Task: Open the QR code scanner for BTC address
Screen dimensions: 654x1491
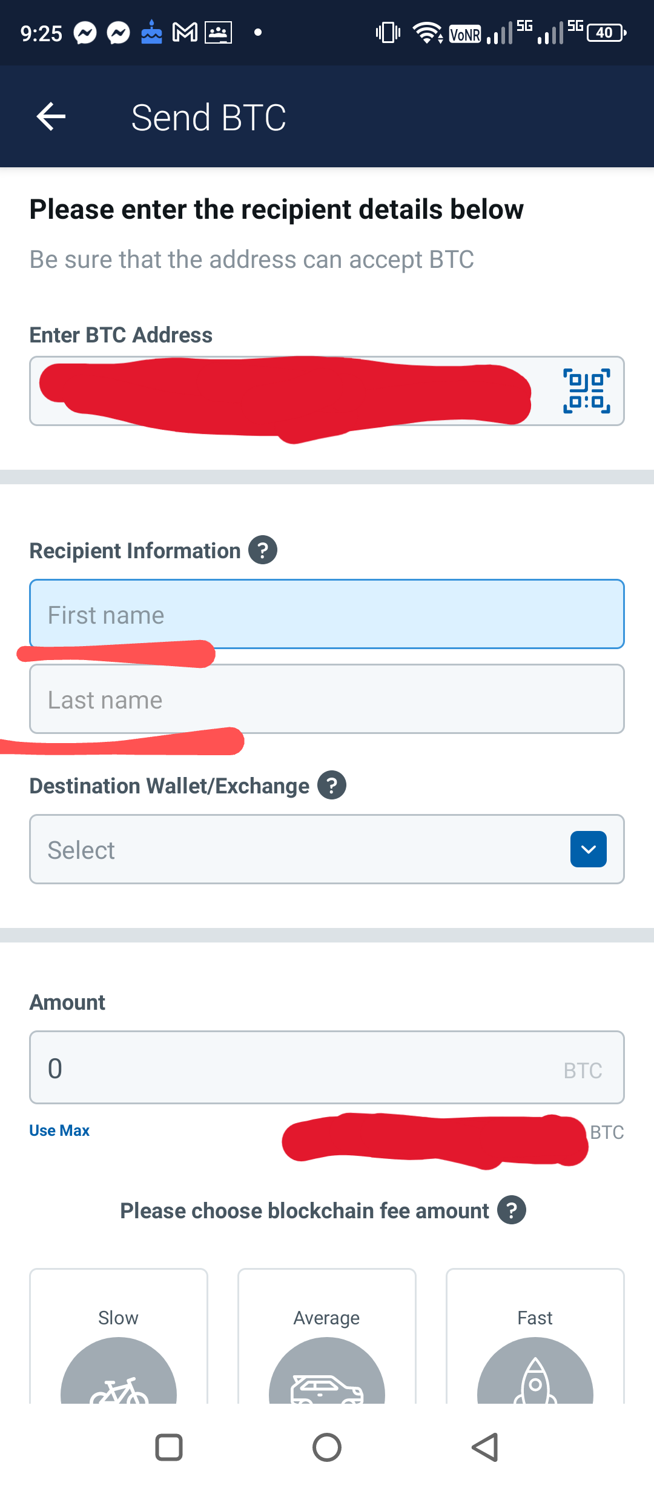Action: pos(586,391)
